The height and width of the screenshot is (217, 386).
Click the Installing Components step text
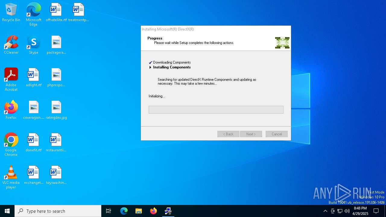(x=172, y=67)
